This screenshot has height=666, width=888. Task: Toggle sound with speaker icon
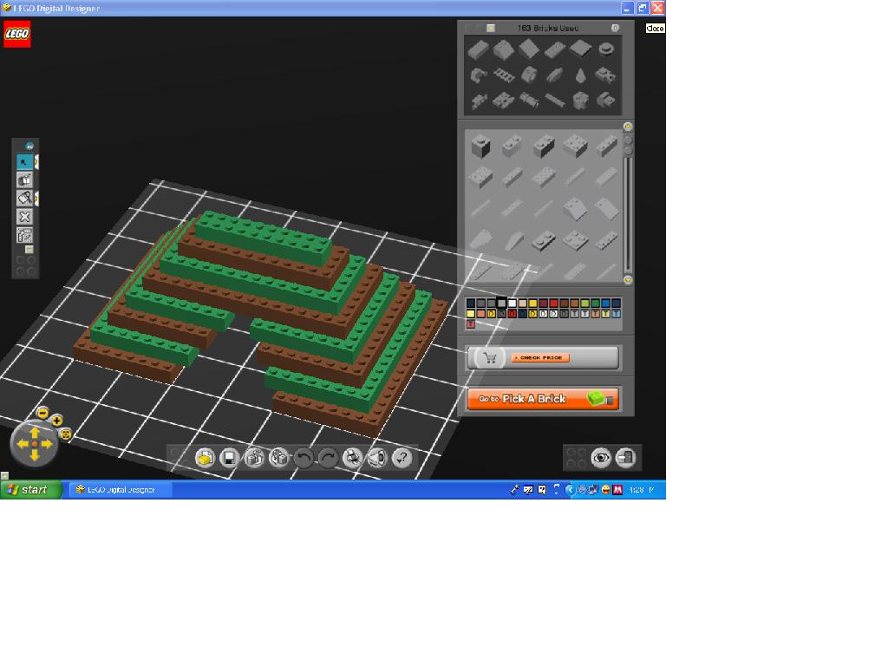pos(377,458)
